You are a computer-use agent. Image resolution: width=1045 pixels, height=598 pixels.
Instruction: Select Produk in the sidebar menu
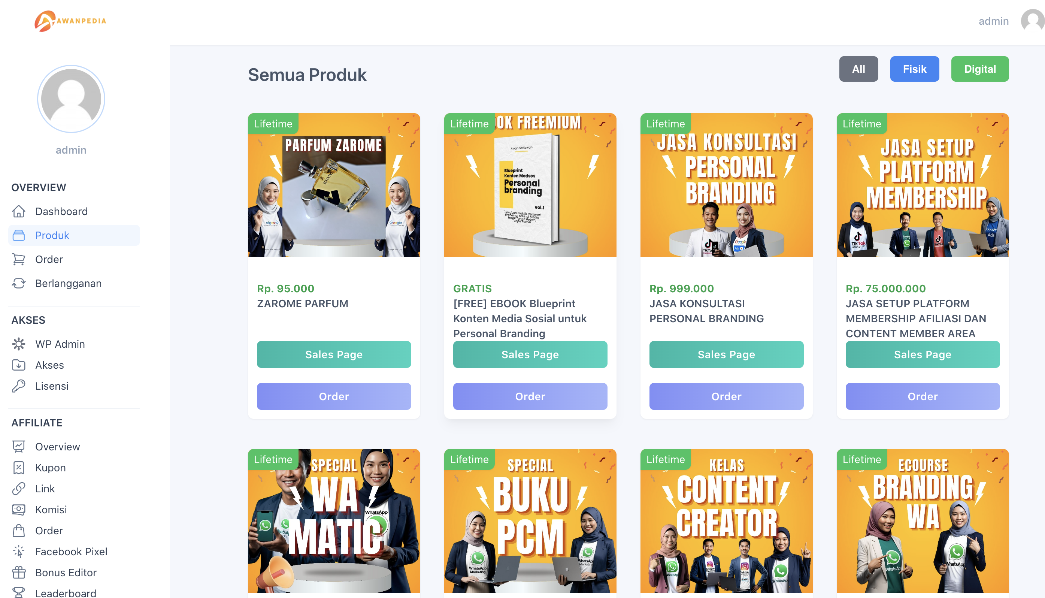tap(74, 235)
